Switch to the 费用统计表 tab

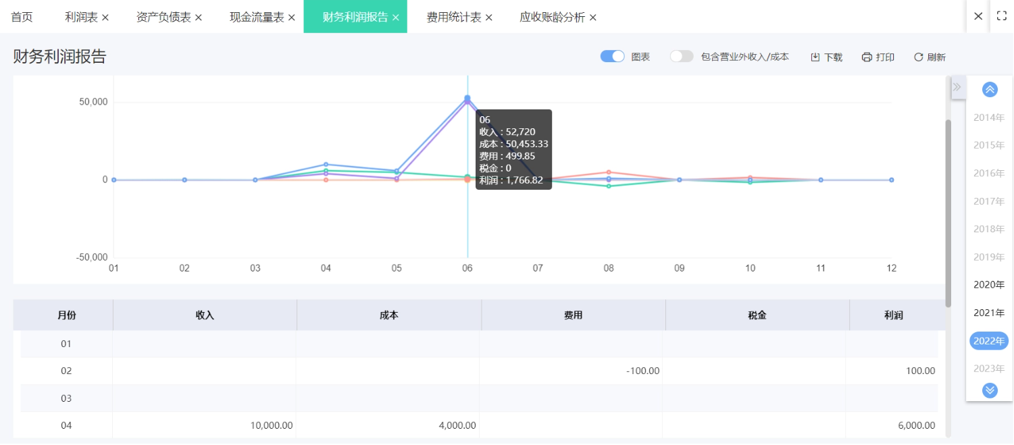453,18
